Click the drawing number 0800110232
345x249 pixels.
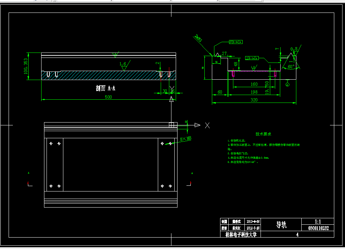tap(319, 228)
